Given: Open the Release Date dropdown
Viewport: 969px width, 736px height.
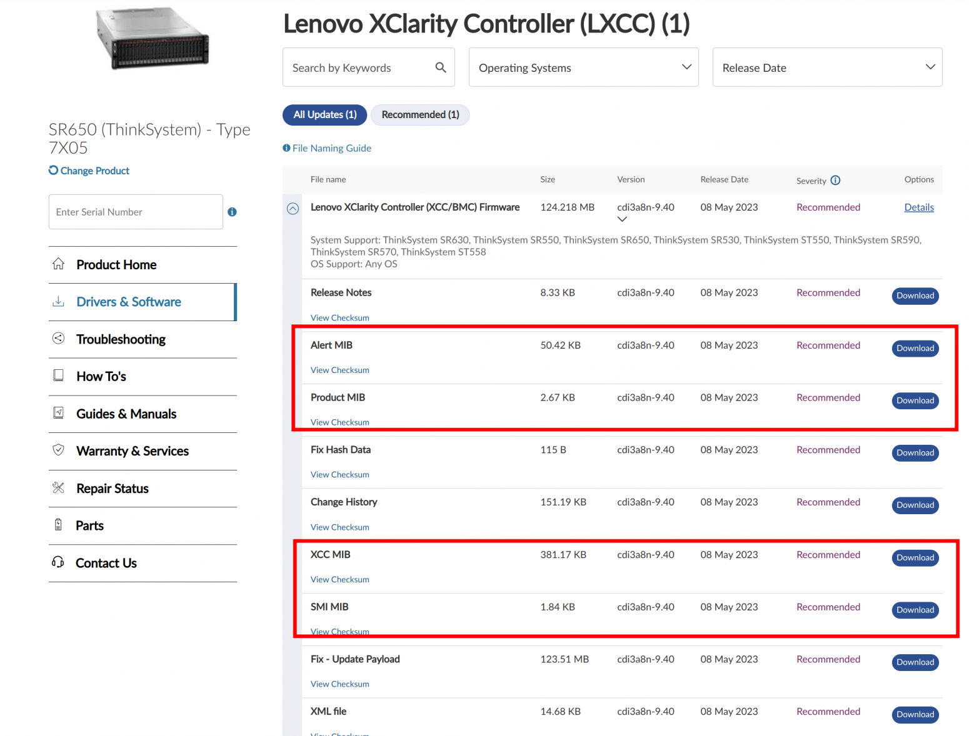Looking at the screenshot, I should (827, 67).
